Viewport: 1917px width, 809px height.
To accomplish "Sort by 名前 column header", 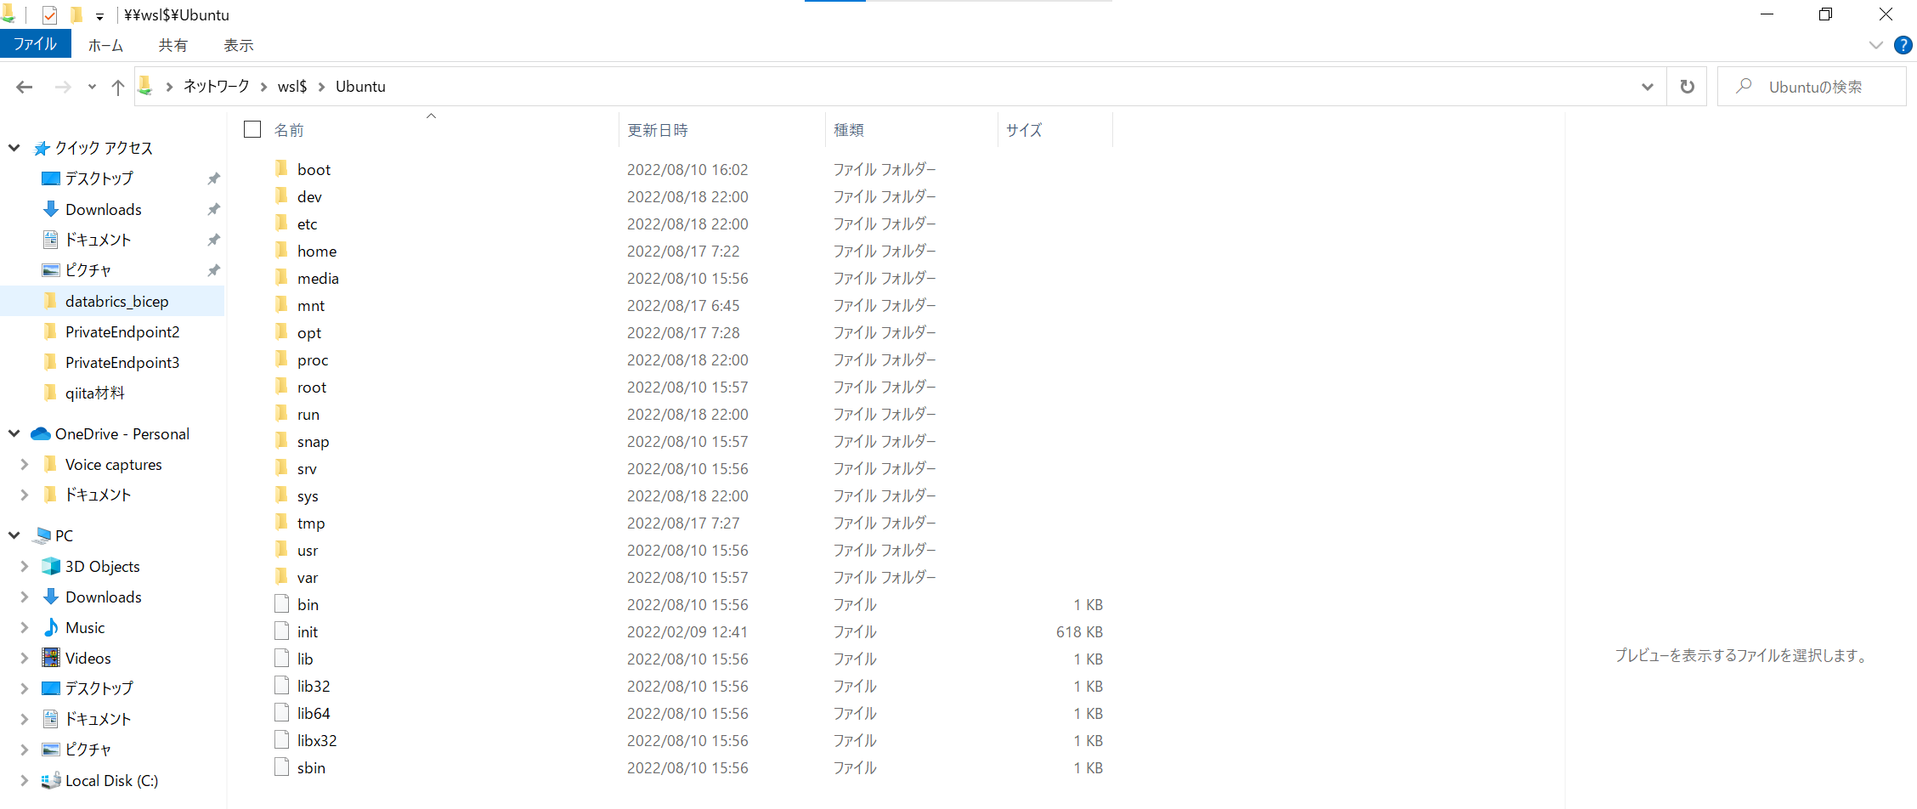I will (x=289, y=130).
